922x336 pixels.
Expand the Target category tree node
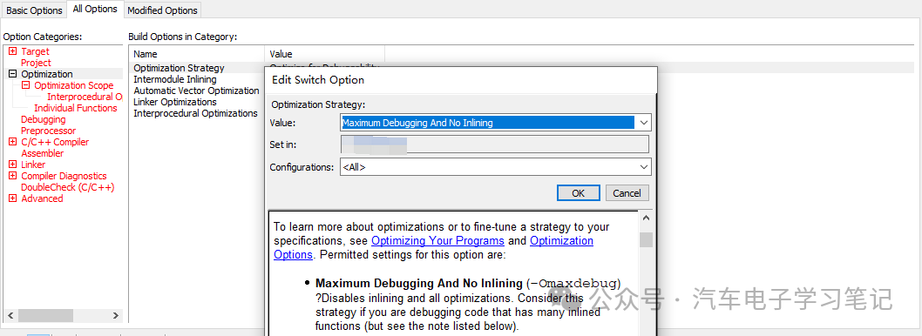click(12, 51)
